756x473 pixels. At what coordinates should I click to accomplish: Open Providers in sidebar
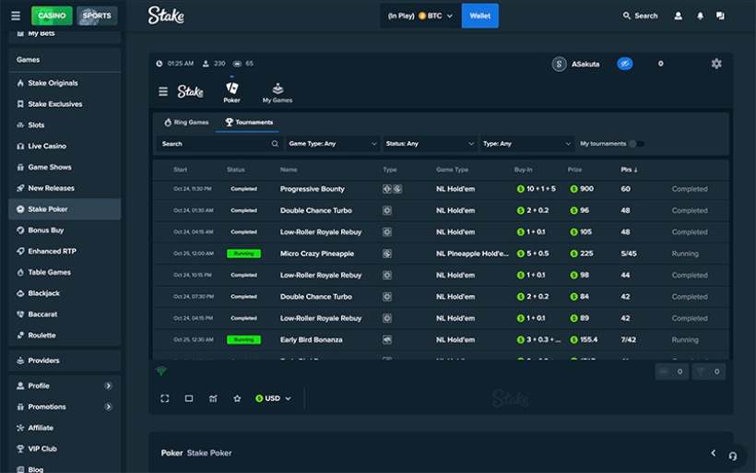coord(65,361)
